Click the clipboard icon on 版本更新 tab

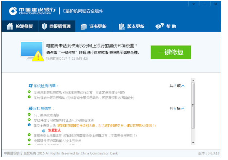click(x=122, y=26)
